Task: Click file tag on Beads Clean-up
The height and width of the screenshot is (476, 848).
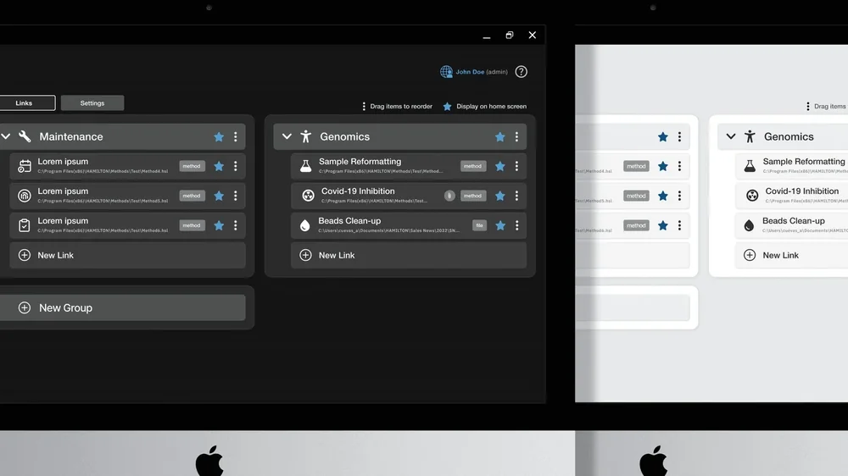Action: tap(479, 225)
